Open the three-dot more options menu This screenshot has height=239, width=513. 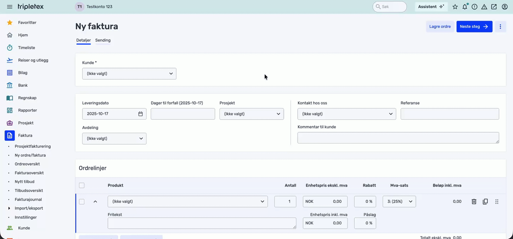(x=500, y=27)
